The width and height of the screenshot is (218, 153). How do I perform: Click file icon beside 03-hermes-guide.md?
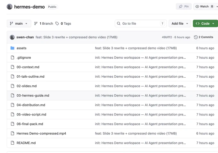13,95
